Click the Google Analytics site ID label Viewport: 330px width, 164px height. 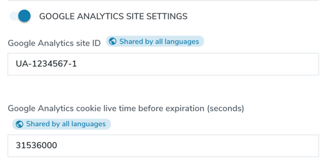click(x=54, y=43)
